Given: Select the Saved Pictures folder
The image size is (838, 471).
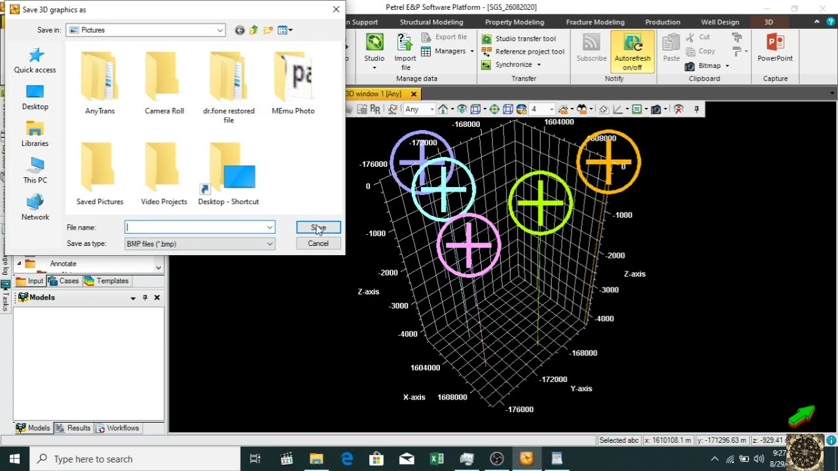Looking at the screenshot, I should 100,174.
